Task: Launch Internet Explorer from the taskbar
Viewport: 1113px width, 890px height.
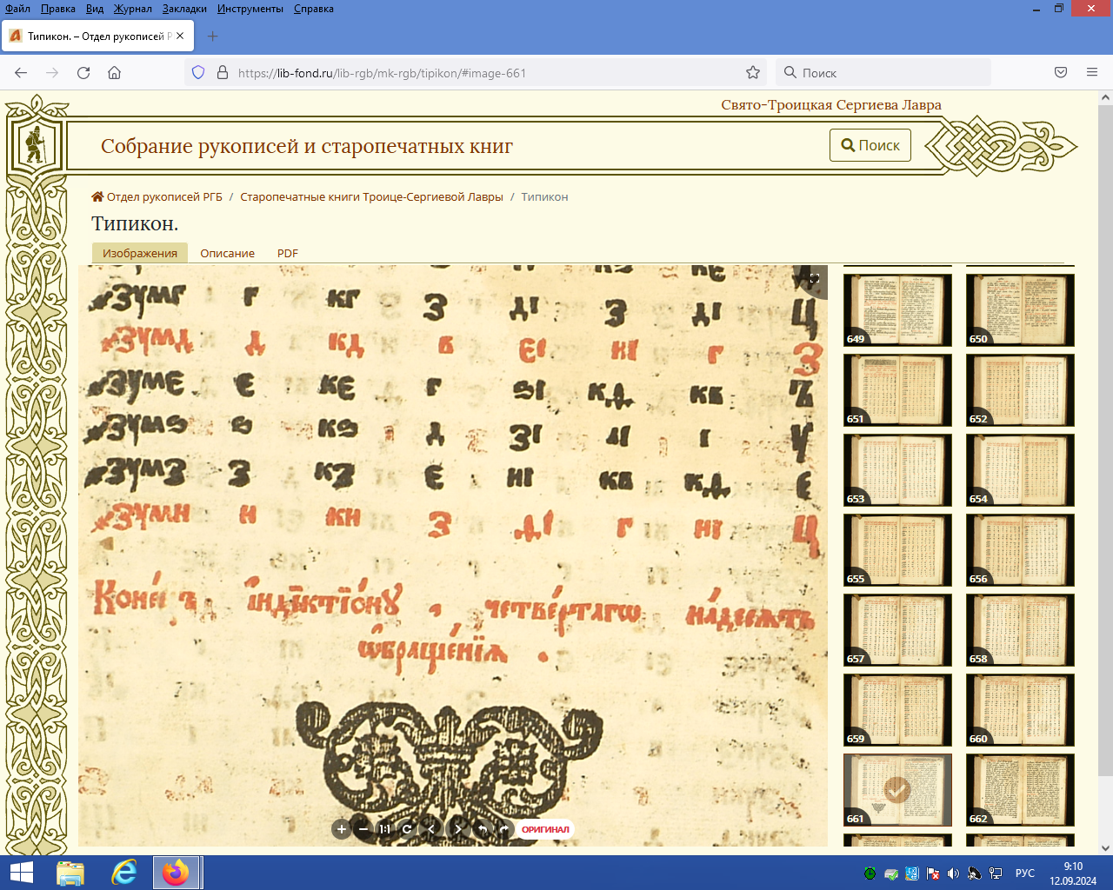Action: click(x=124, y=873)
